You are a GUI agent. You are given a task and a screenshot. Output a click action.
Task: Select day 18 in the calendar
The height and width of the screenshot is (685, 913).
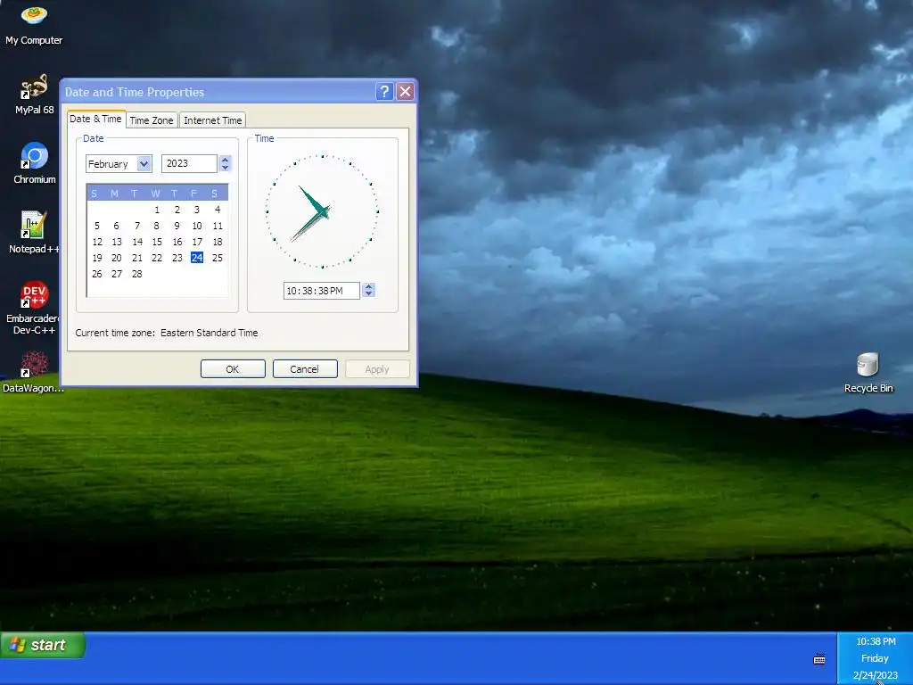coord(218,242)
